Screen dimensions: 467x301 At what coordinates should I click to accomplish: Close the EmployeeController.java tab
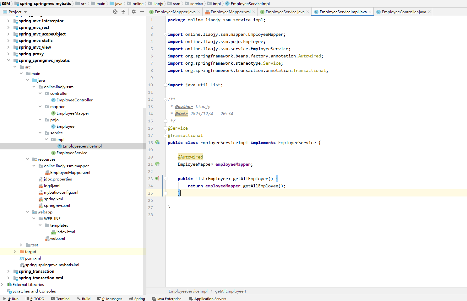(x=429, y=12)
